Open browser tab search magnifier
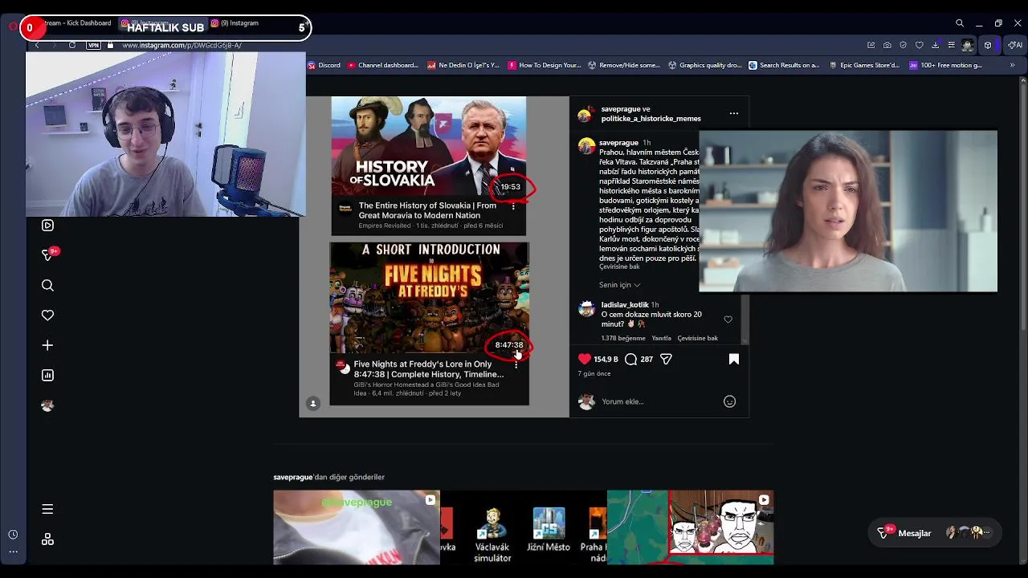Viewport: 1028px width, 578px height. tap(960, 23)
